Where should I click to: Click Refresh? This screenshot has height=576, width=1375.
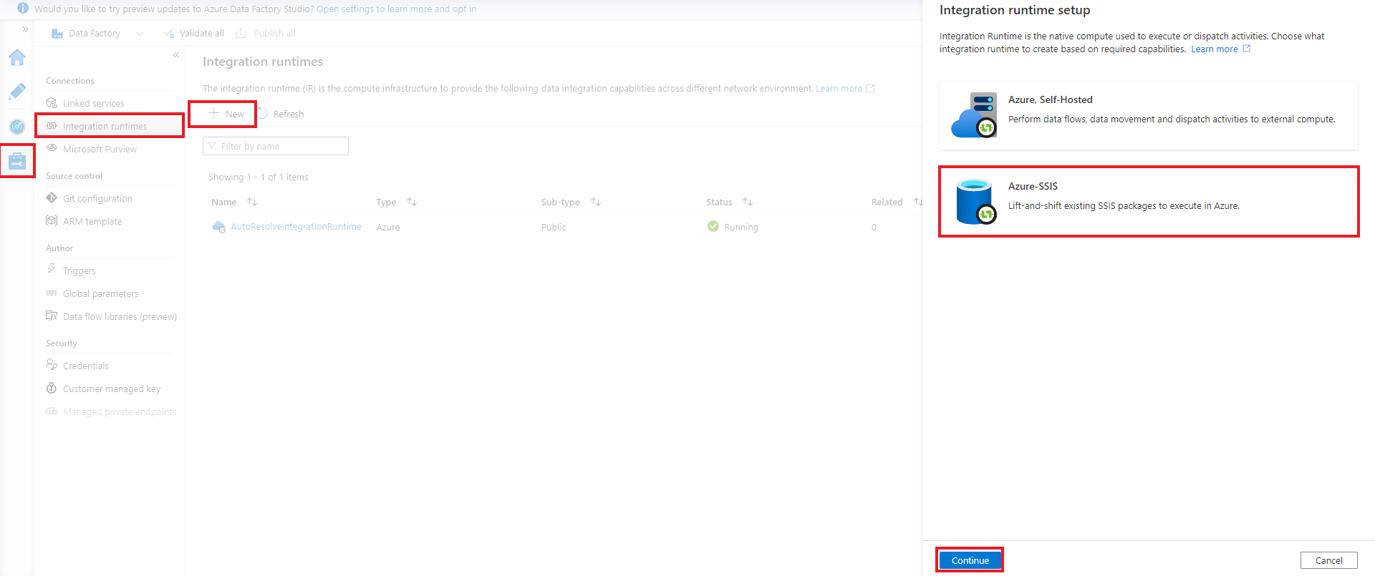(281, 114)
